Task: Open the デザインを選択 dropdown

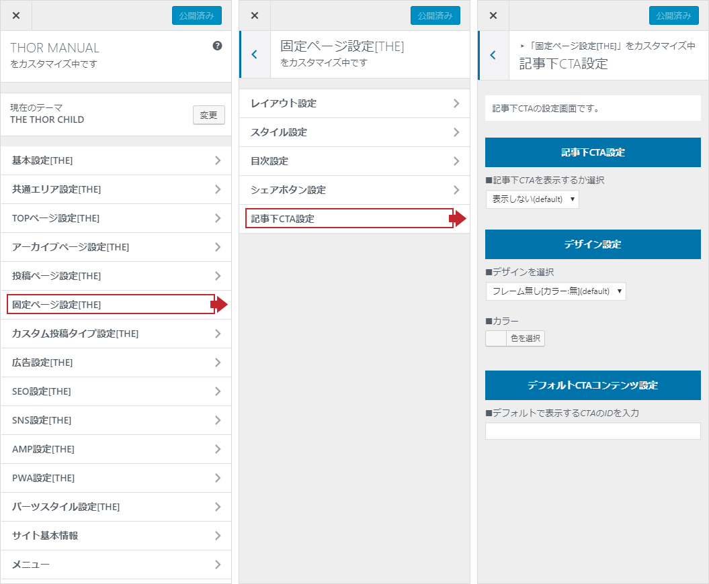Action: (556, 291)
